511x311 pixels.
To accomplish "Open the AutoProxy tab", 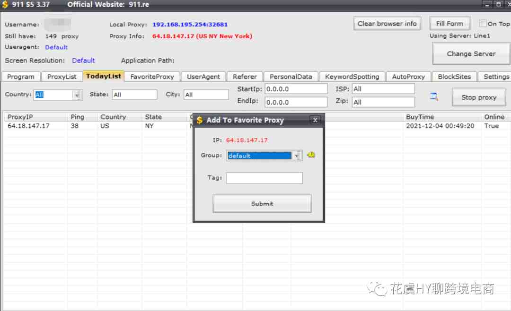I will (x=408, y=77).
